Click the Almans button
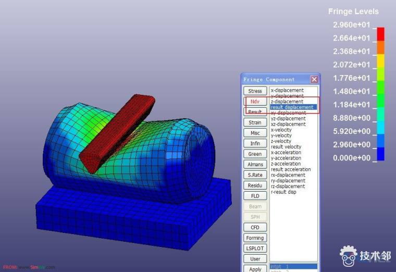This screenshot has width=396, height=272. [255, 165]
